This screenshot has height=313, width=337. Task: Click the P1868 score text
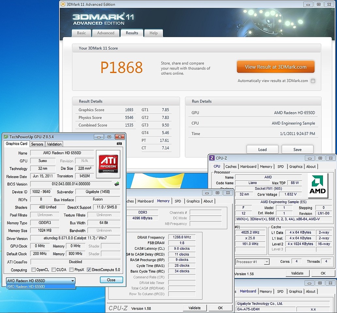pyautogui.click(x=121, y=67)
